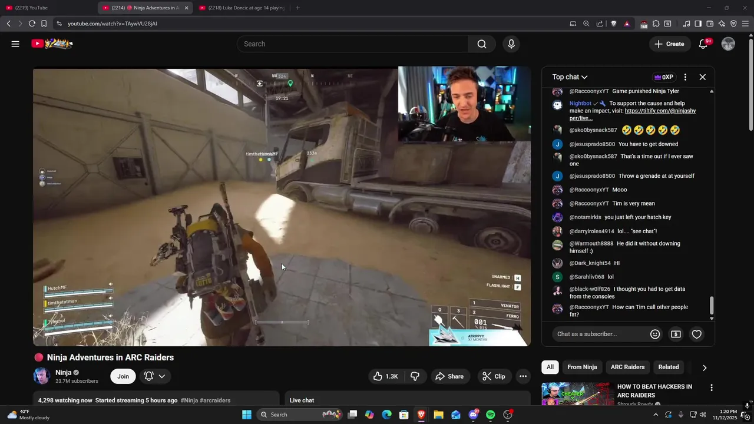Open Windows Start menu
Screen dimensions: 754x424
pyautogui.click(x=247, y=415)
